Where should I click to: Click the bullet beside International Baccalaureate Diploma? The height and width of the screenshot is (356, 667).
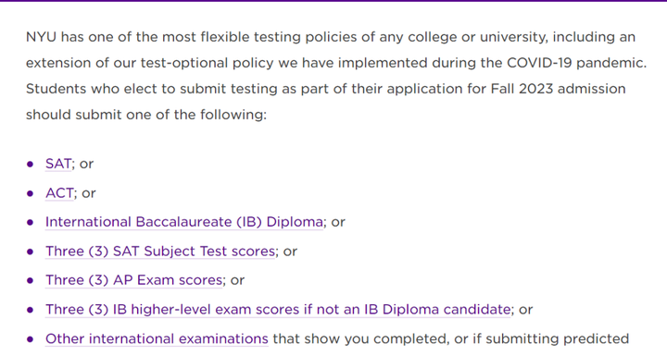click(30, 222)
